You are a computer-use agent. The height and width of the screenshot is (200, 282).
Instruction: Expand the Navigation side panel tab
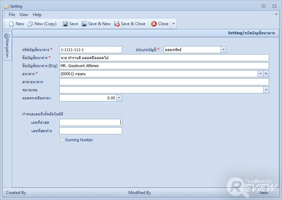coord(7,45)
